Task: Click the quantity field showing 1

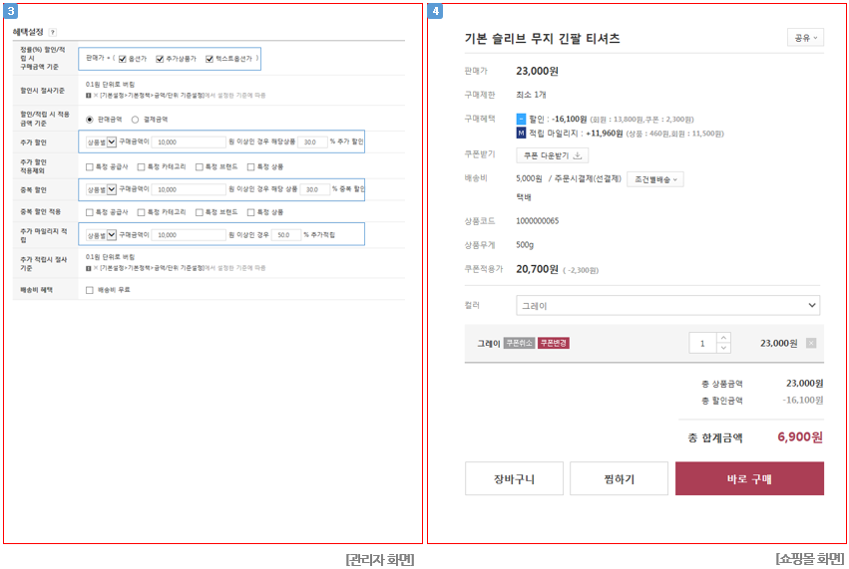Action: tap(702, 343)
